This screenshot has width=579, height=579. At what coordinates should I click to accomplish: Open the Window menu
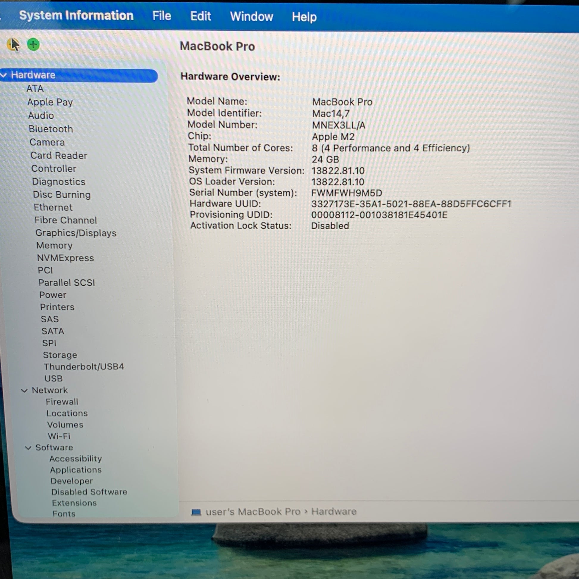click(251, 16)
